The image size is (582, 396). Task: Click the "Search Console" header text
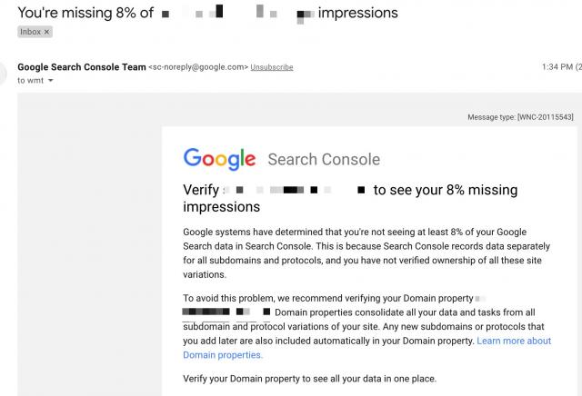click(x=324, y=160)
